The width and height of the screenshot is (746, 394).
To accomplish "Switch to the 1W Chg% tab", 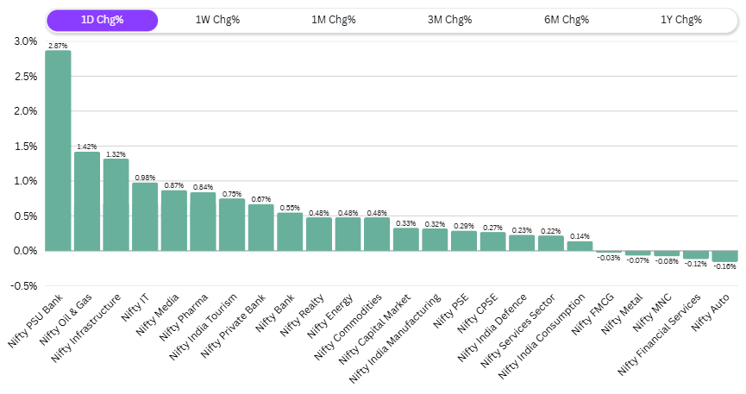I will [x=217, y=20].
